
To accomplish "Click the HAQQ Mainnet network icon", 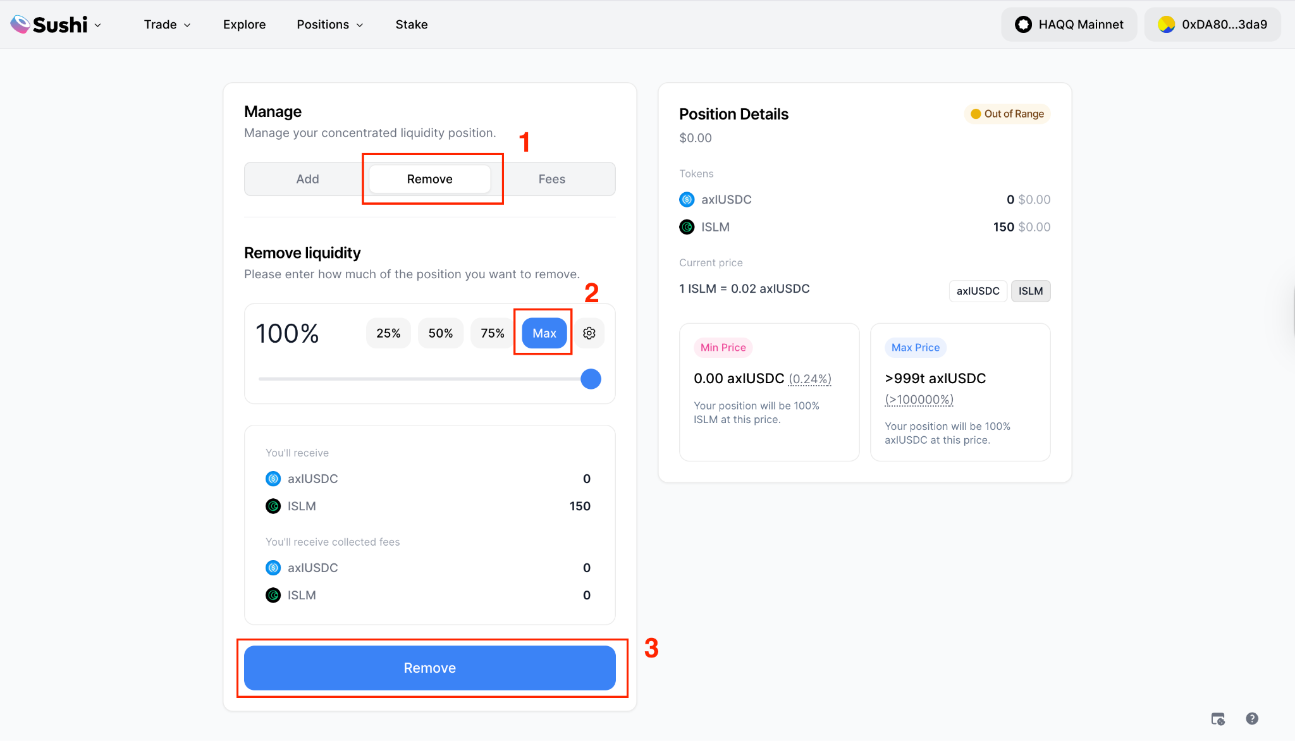I will coord(1023,25).
